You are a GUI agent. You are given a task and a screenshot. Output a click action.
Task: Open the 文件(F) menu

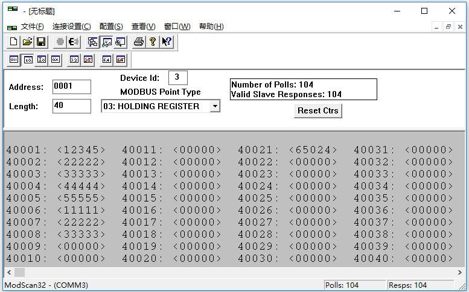(x=32, y=27)
